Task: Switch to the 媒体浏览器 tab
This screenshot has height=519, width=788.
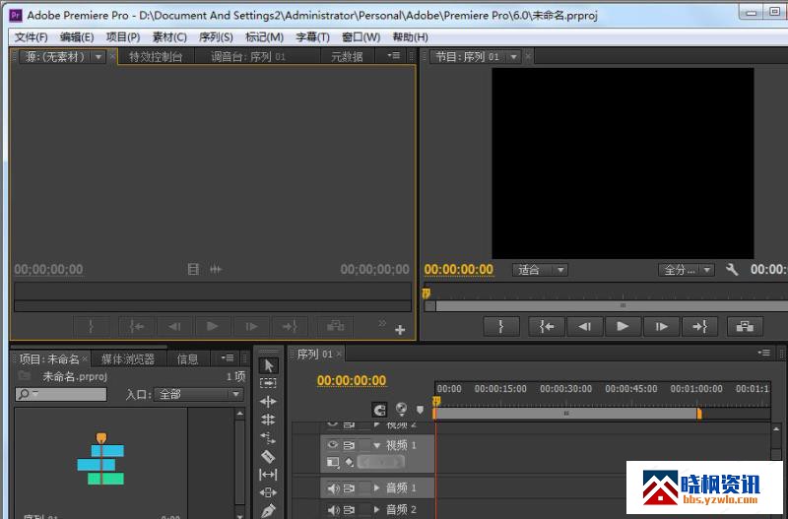Action: [128, 358]
